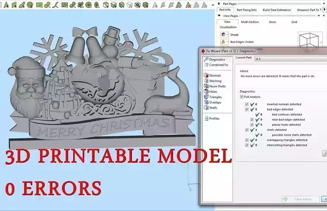Open the Current Part combo box
Screen dimensions: 327x211
pyautogui.click(x=291, y=59)
